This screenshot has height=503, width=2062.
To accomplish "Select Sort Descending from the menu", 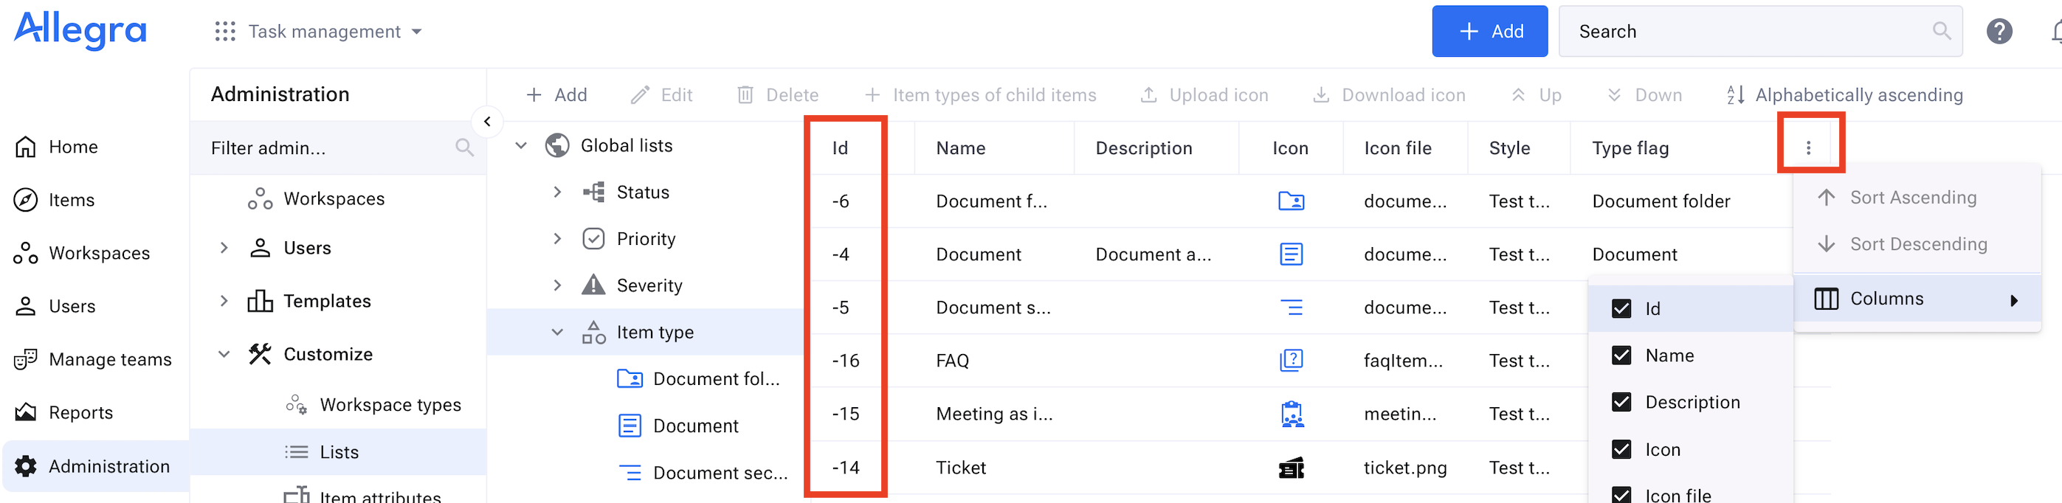I will coord(1917,244).
